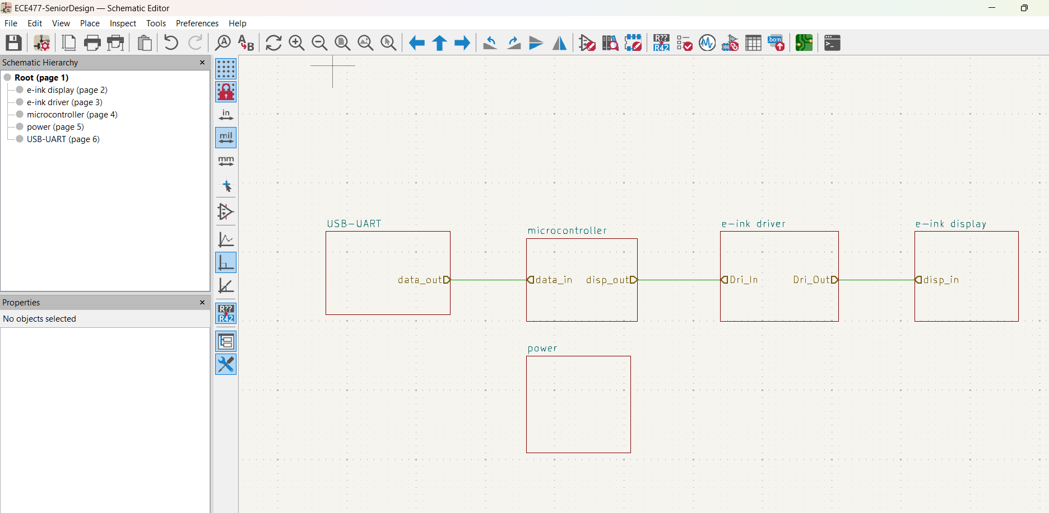Select the Root (page 1) hierarchy node

(x=41, y=78)
